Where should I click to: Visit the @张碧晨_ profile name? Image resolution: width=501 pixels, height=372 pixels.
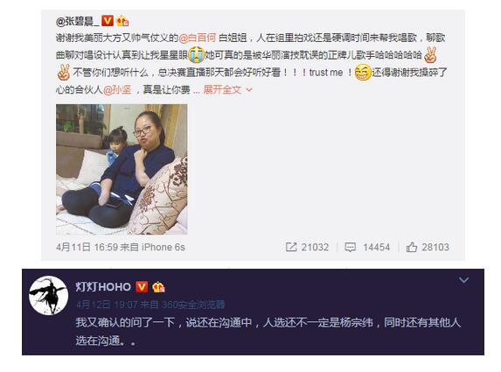(78, 21)
